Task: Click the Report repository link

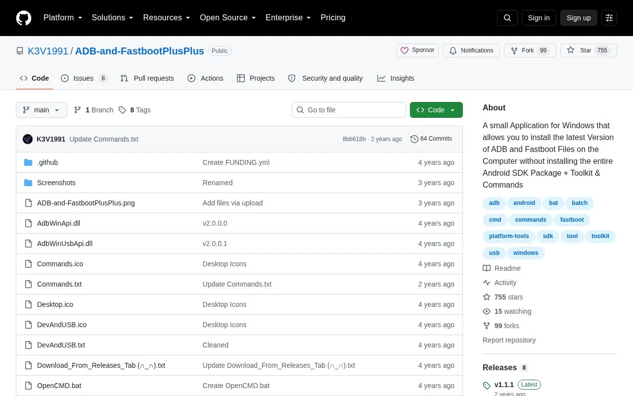Action: [509, 340]
